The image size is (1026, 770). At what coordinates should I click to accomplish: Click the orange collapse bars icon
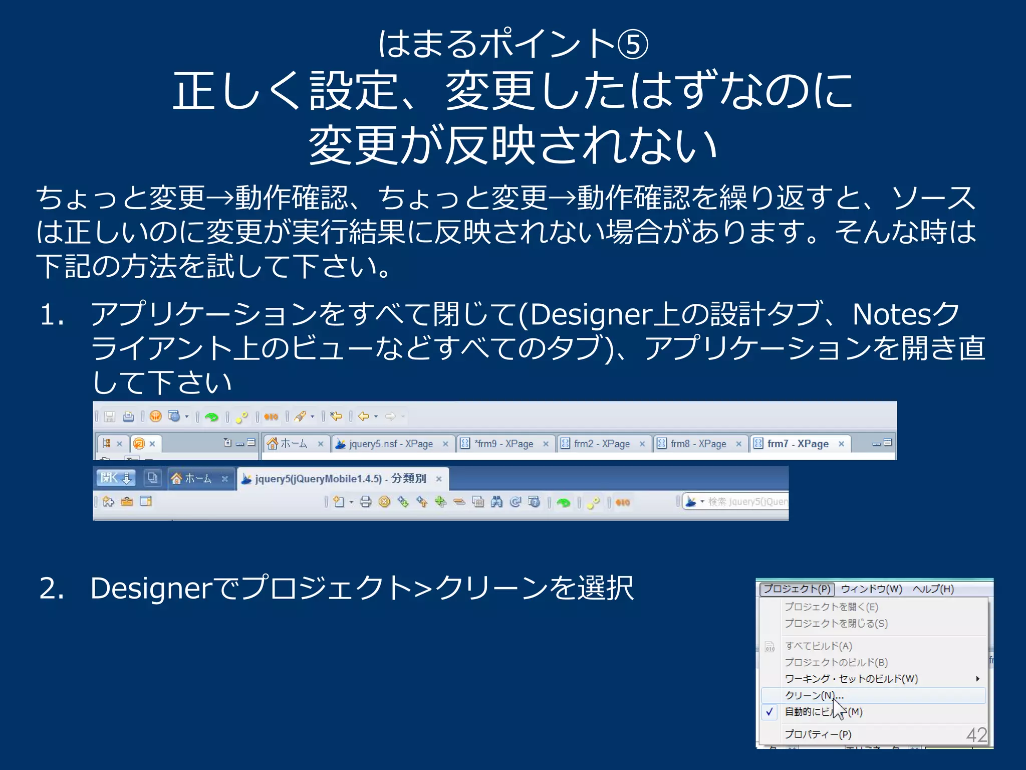tap(459, 502)
